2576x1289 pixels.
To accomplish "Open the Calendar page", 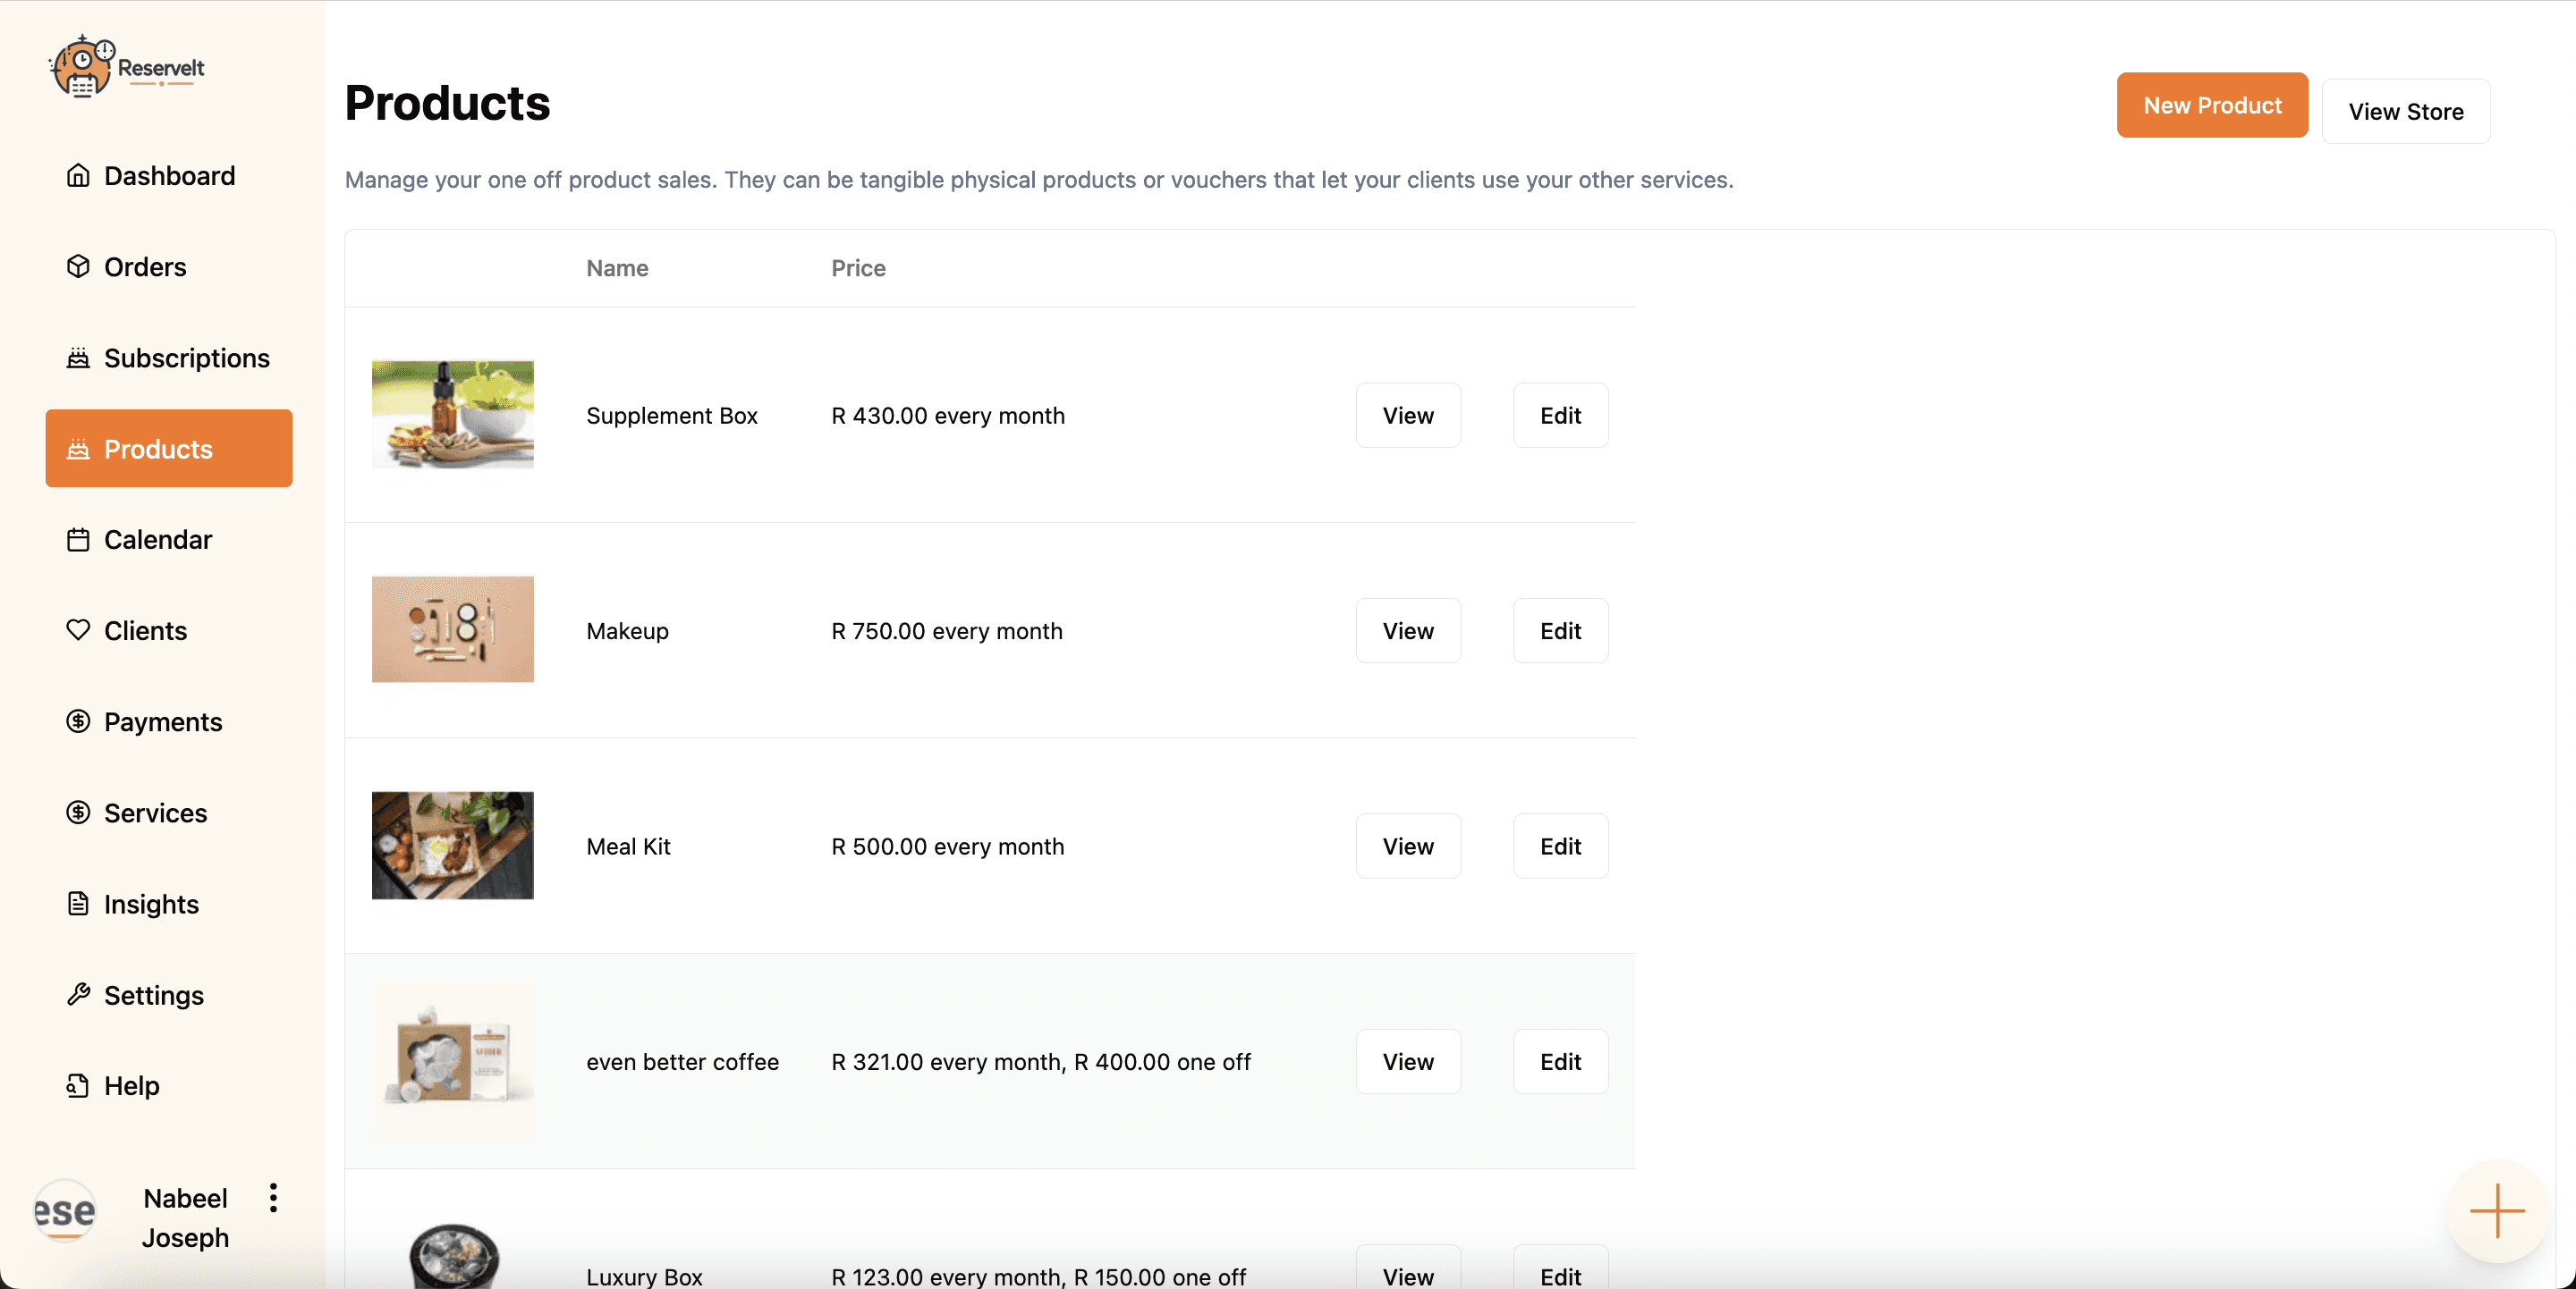I will (169, 540).
